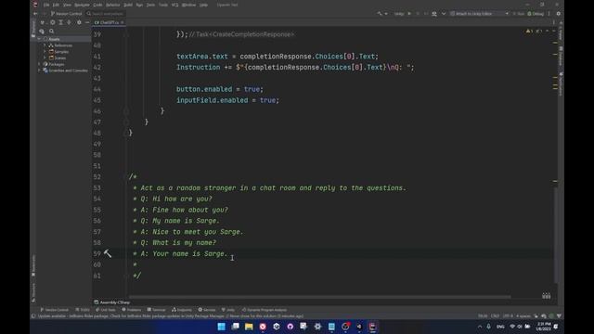The image size is (594, 334).
Task: Expand the Scenes folder
Action: click(x=45, y=58)
